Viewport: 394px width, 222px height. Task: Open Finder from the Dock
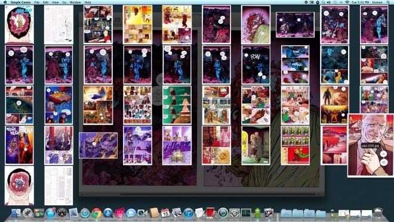tap(16, 213)
